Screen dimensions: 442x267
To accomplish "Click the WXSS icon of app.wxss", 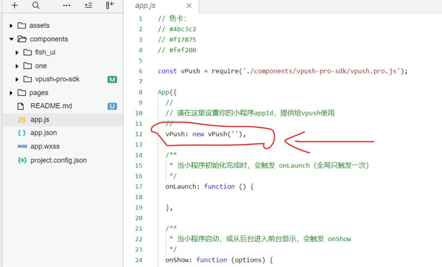I will [22, 146].
